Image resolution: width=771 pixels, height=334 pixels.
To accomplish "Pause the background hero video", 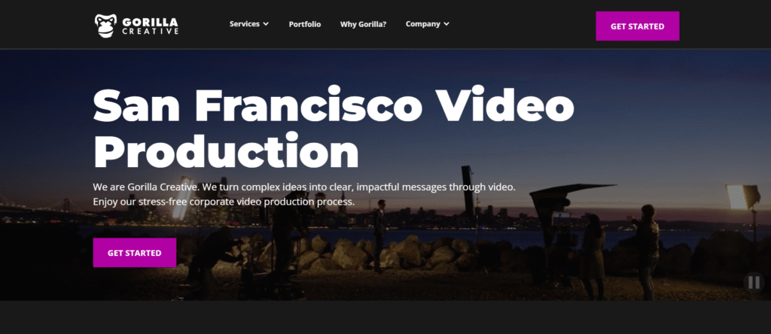I will coord(753,283).
